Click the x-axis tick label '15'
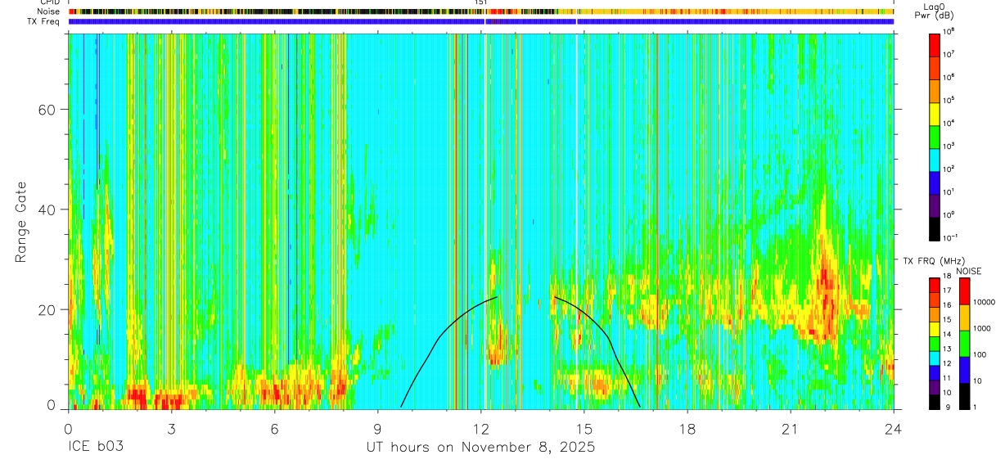The image size is (1005, 464). [x=584, y=429]
